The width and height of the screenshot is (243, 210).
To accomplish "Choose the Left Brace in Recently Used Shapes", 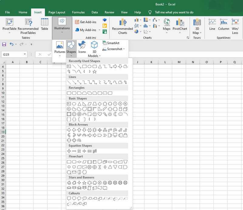I will point(84,72).
